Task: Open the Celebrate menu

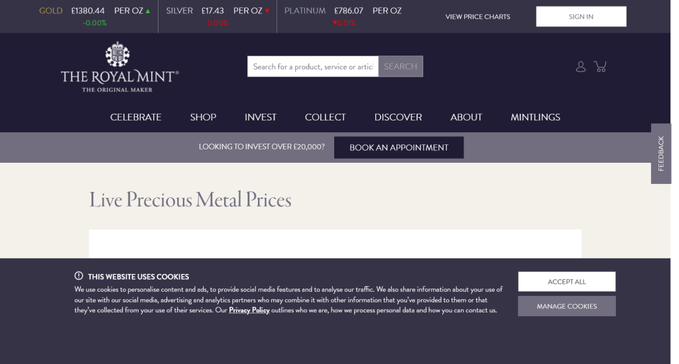Action: (x=136, y=117)
